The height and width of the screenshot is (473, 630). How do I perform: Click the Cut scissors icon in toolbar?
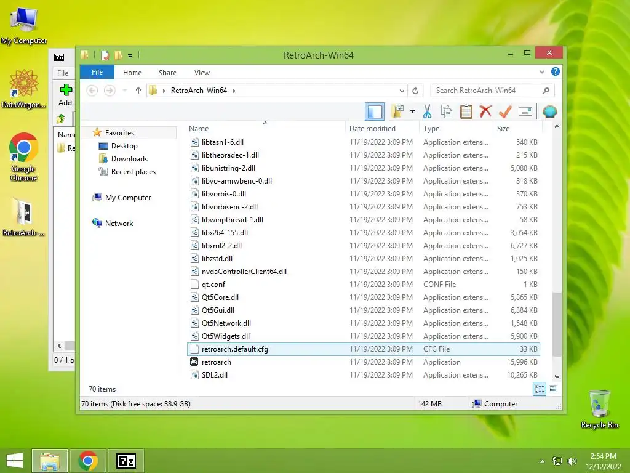[427, 111]
